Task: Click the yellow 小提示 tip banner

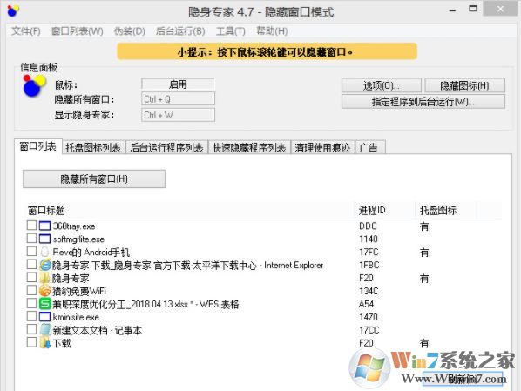Action: click(x=267, y=52)
